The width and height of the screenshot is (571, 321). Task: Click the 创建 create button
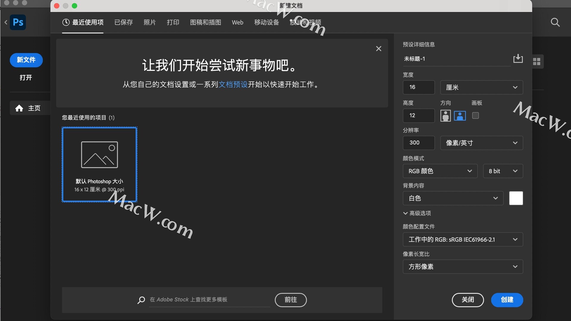[507, 300]
